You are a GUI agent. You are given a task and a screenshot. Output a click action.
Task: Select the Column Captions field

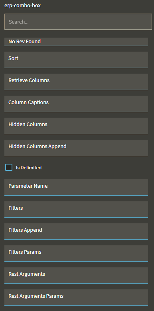click(76, 104)
